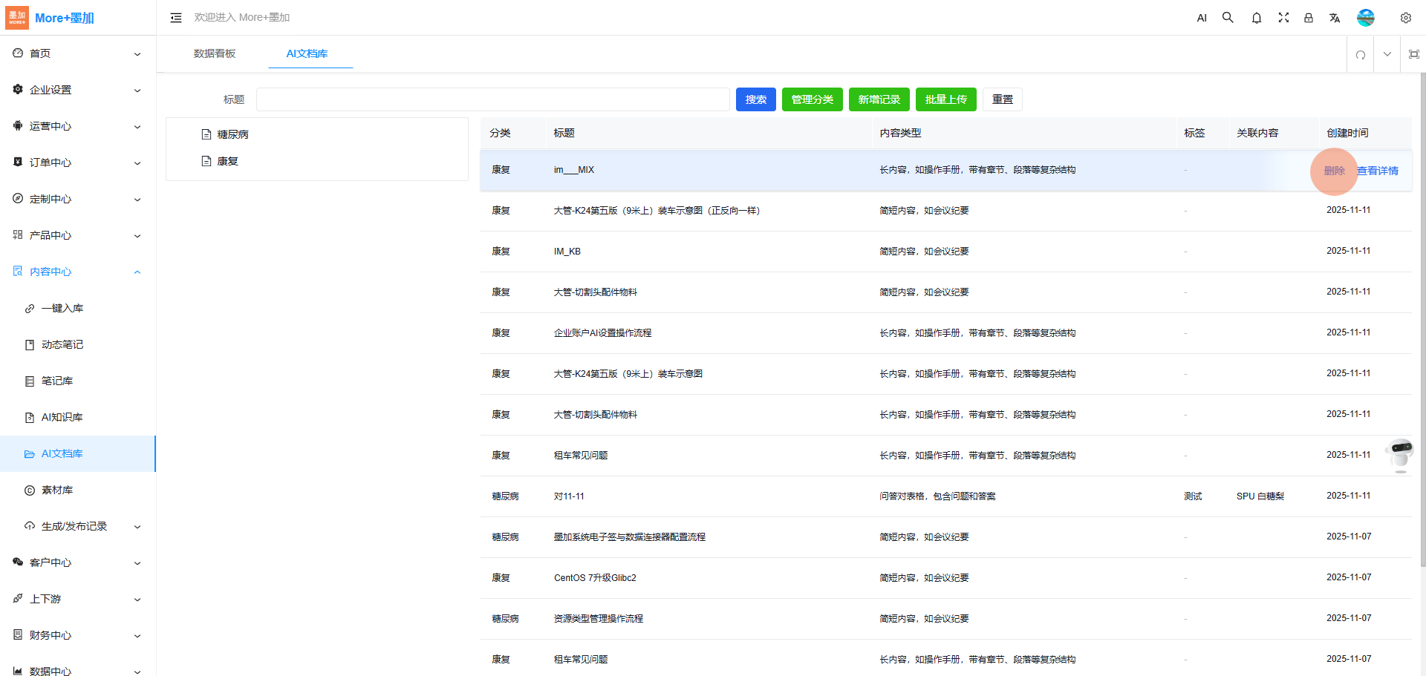The image size is (1426, 676).
Task: Open the notification bell
Action: click(x=1256, y=18)
